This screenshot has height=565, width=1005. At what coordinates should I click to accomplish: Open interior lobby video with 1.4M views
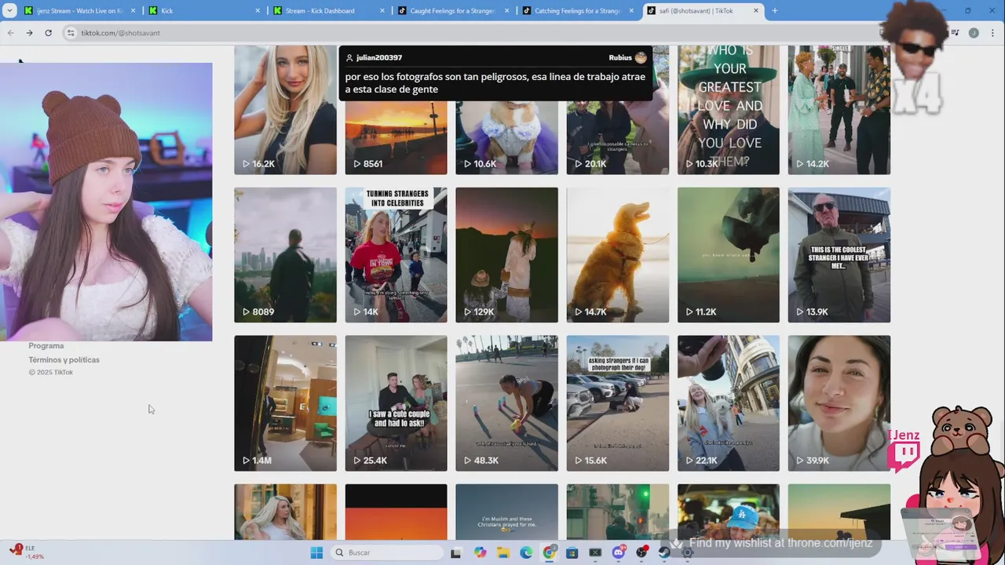(285, 403)
